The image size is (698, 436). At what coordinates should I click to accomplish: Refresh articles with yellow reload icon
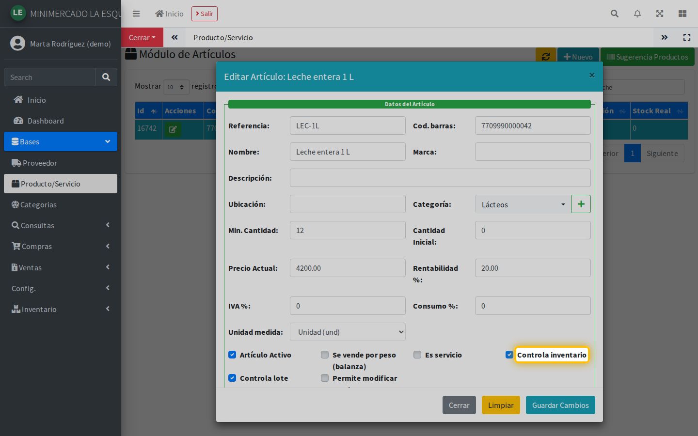point(545,57)
